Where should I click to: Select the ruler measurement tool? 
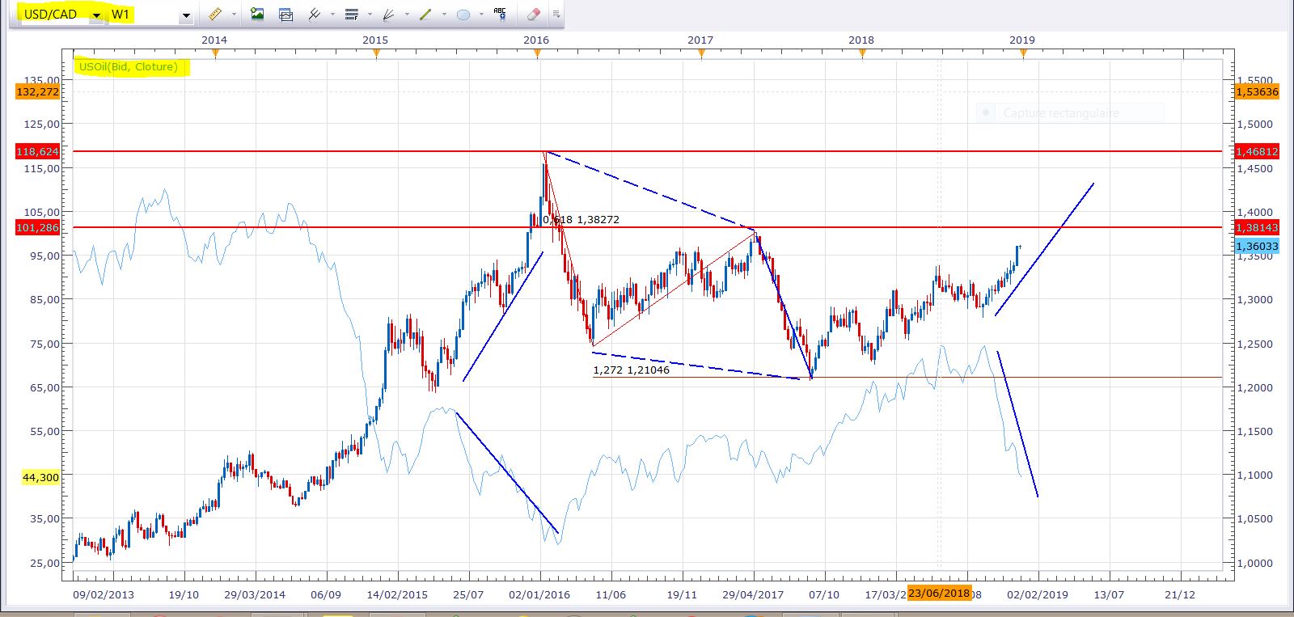click(x=214, y=15)
